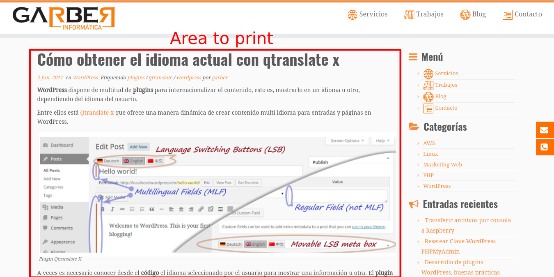
Task: Click the hamburger icon next to Menú heading
Action: (x=413, y=57)
